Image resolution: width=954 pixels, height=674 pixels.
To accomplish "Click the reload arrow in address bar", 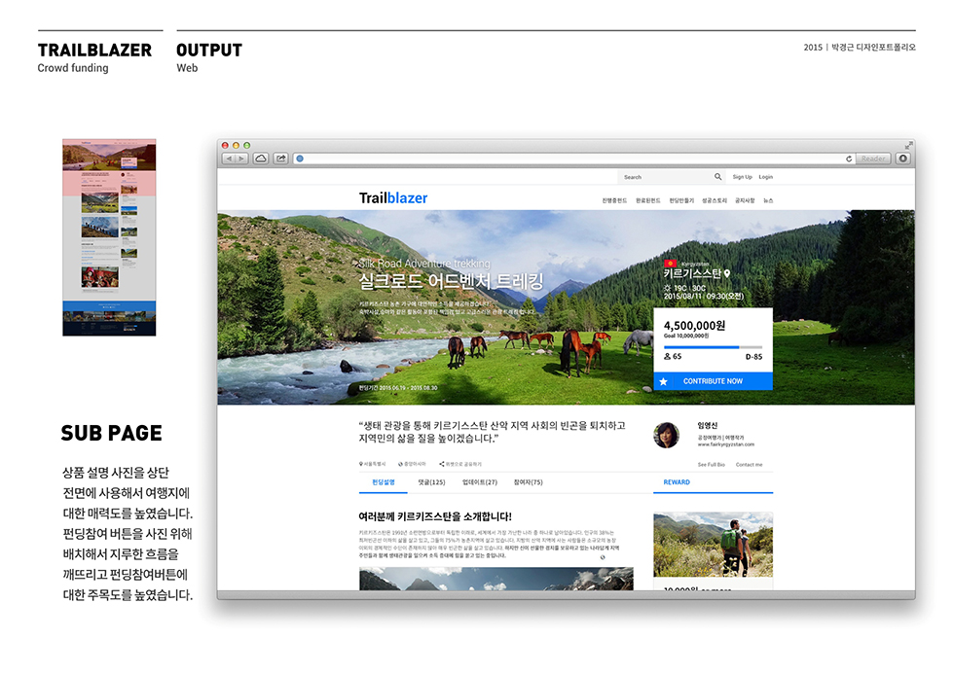I will 849,159.
